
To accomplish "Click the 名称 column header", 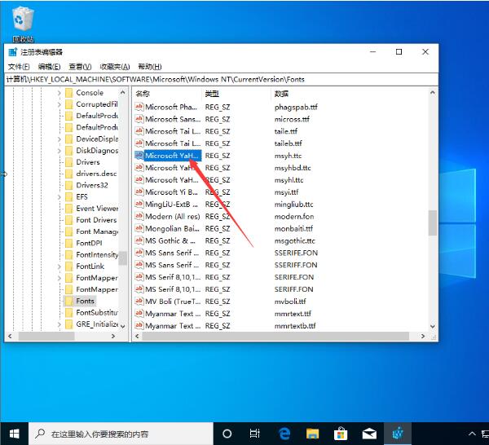I will tap(143, 94).
